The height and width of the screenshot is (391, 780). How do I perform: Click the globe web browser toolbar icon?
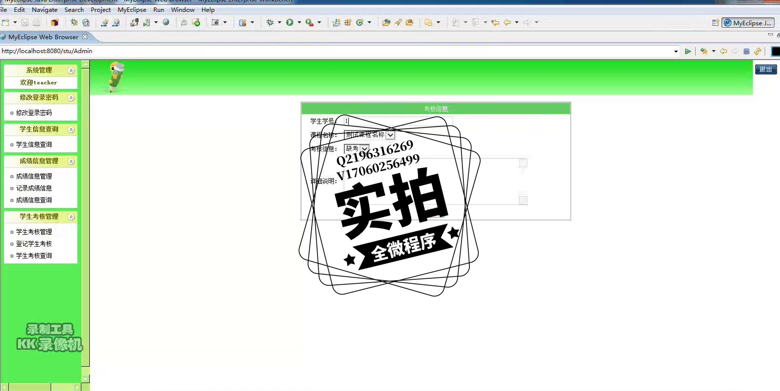coord(166,22)
